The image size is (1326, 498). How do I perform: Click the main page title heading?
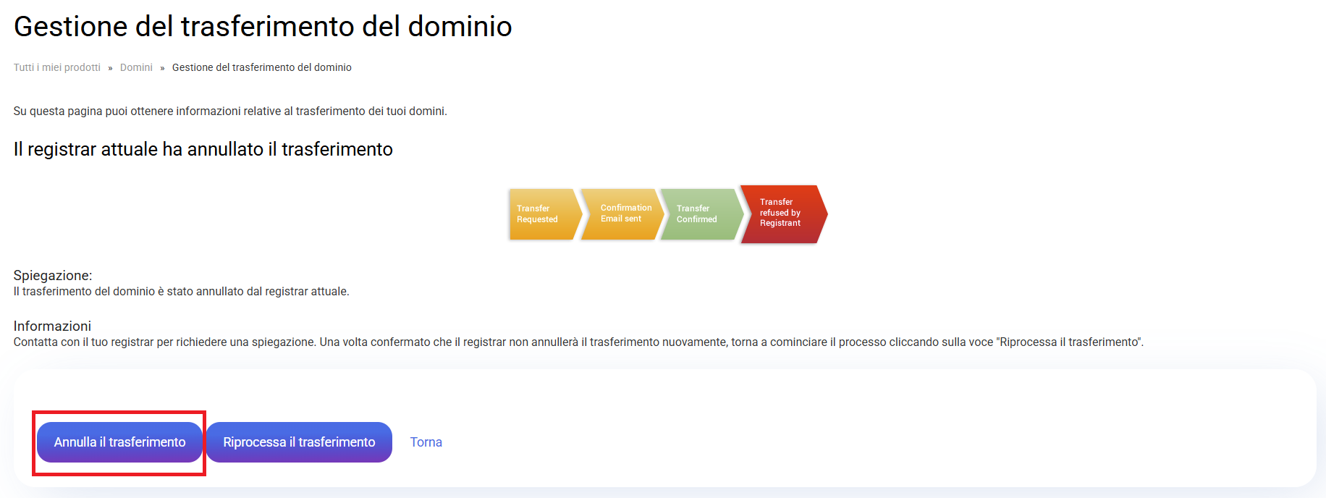pos(263,27)
